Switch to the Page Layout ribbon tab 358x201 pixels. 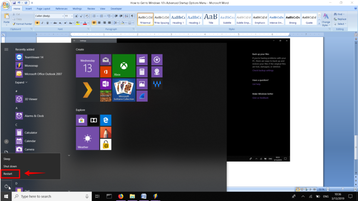tap(43, 9)
